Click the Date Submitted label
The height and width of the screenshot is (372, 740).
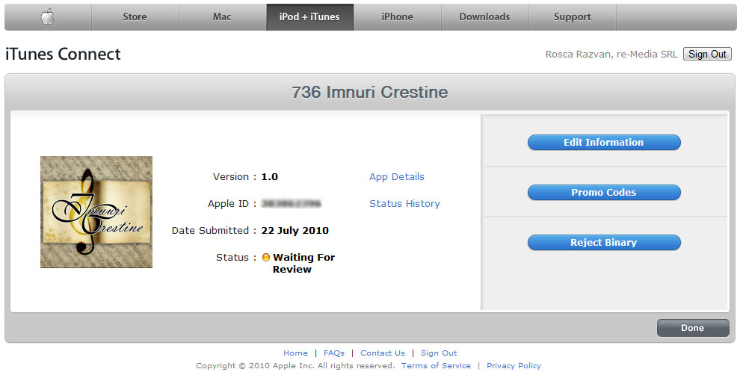(x=210, y=231)
